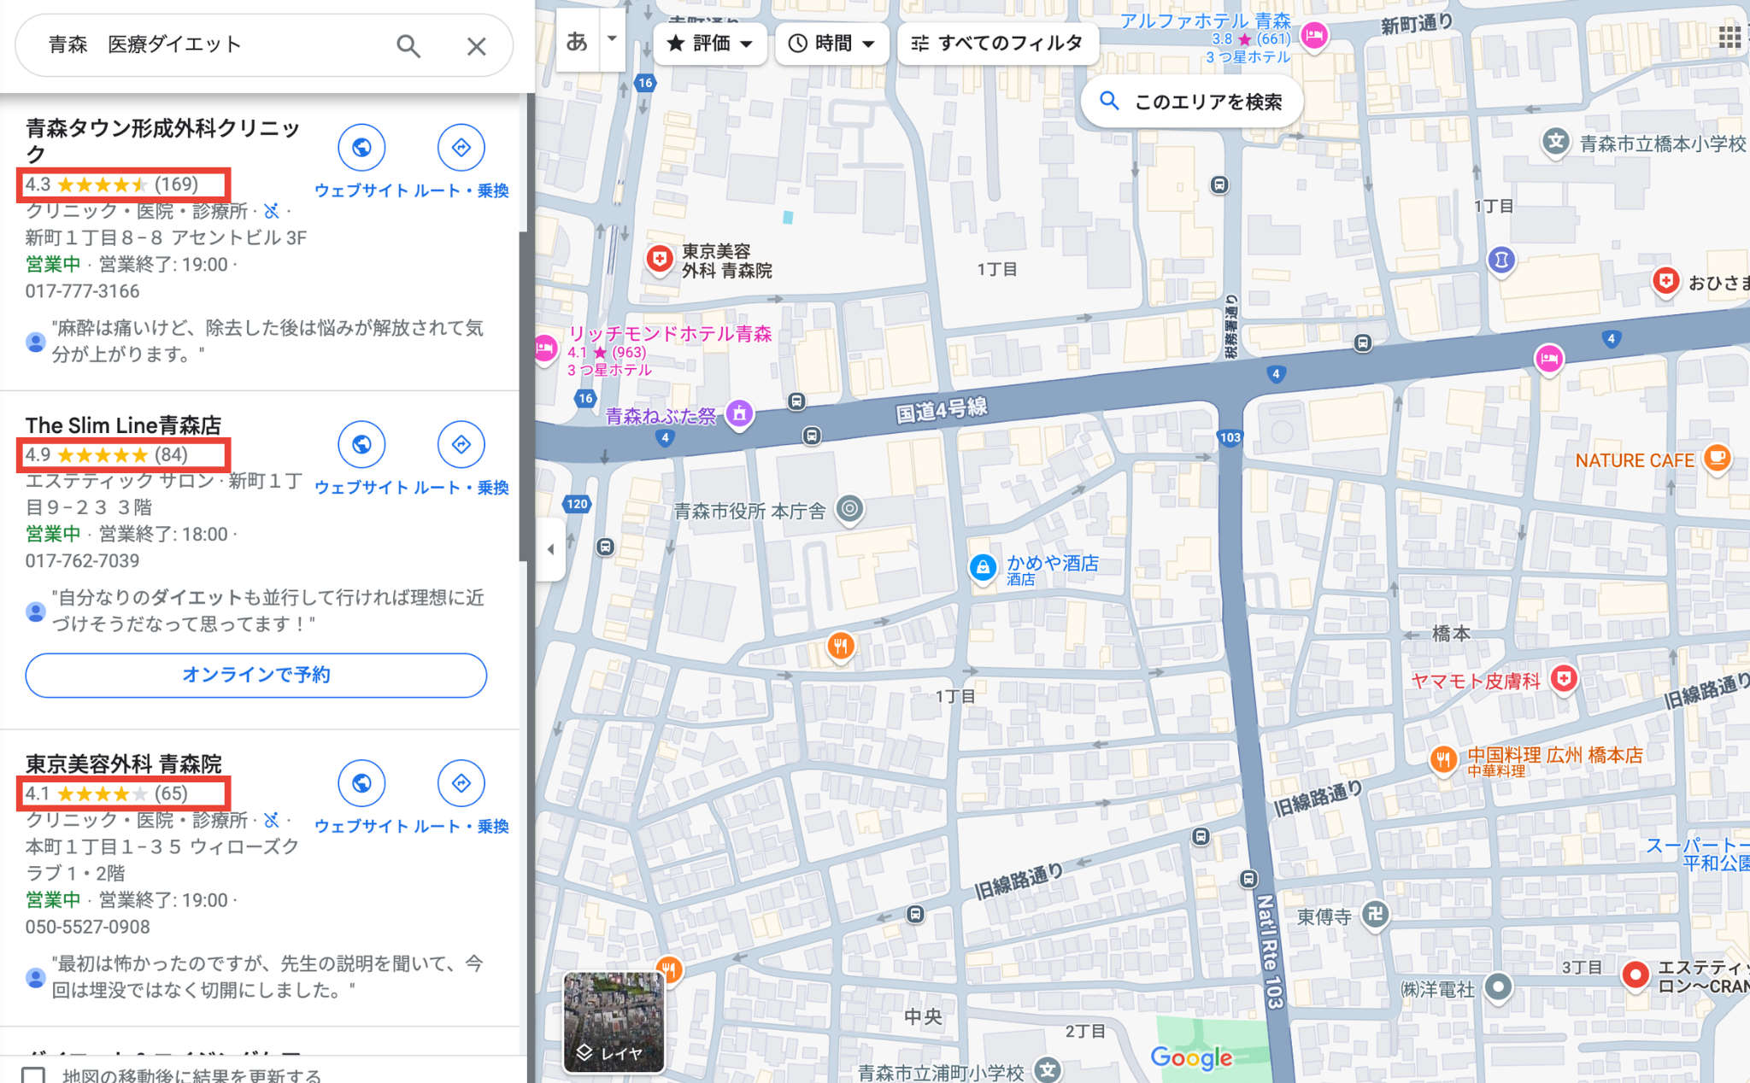
Task: Click the 4.3 rating with 169 reviews
Action: click(112, 184)
